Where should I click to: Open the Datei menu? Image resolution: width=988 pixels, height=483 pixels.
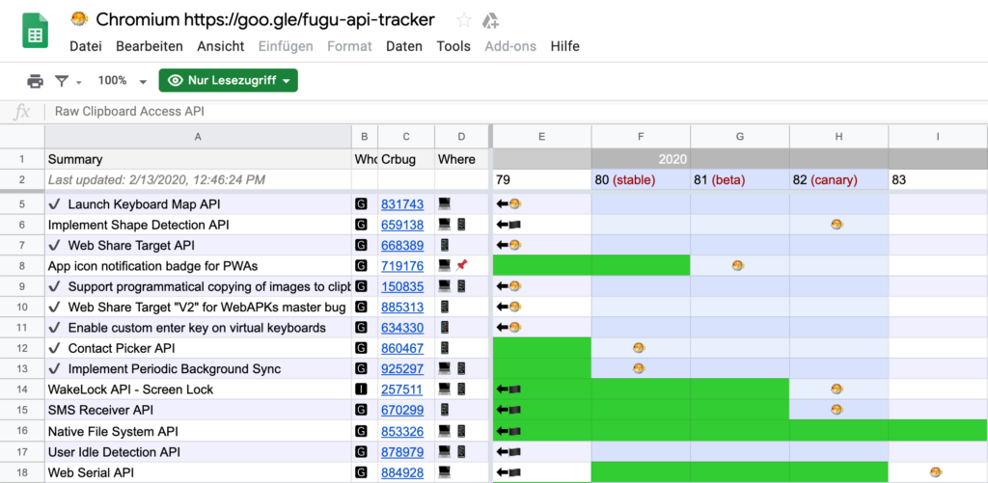(86, 46)
